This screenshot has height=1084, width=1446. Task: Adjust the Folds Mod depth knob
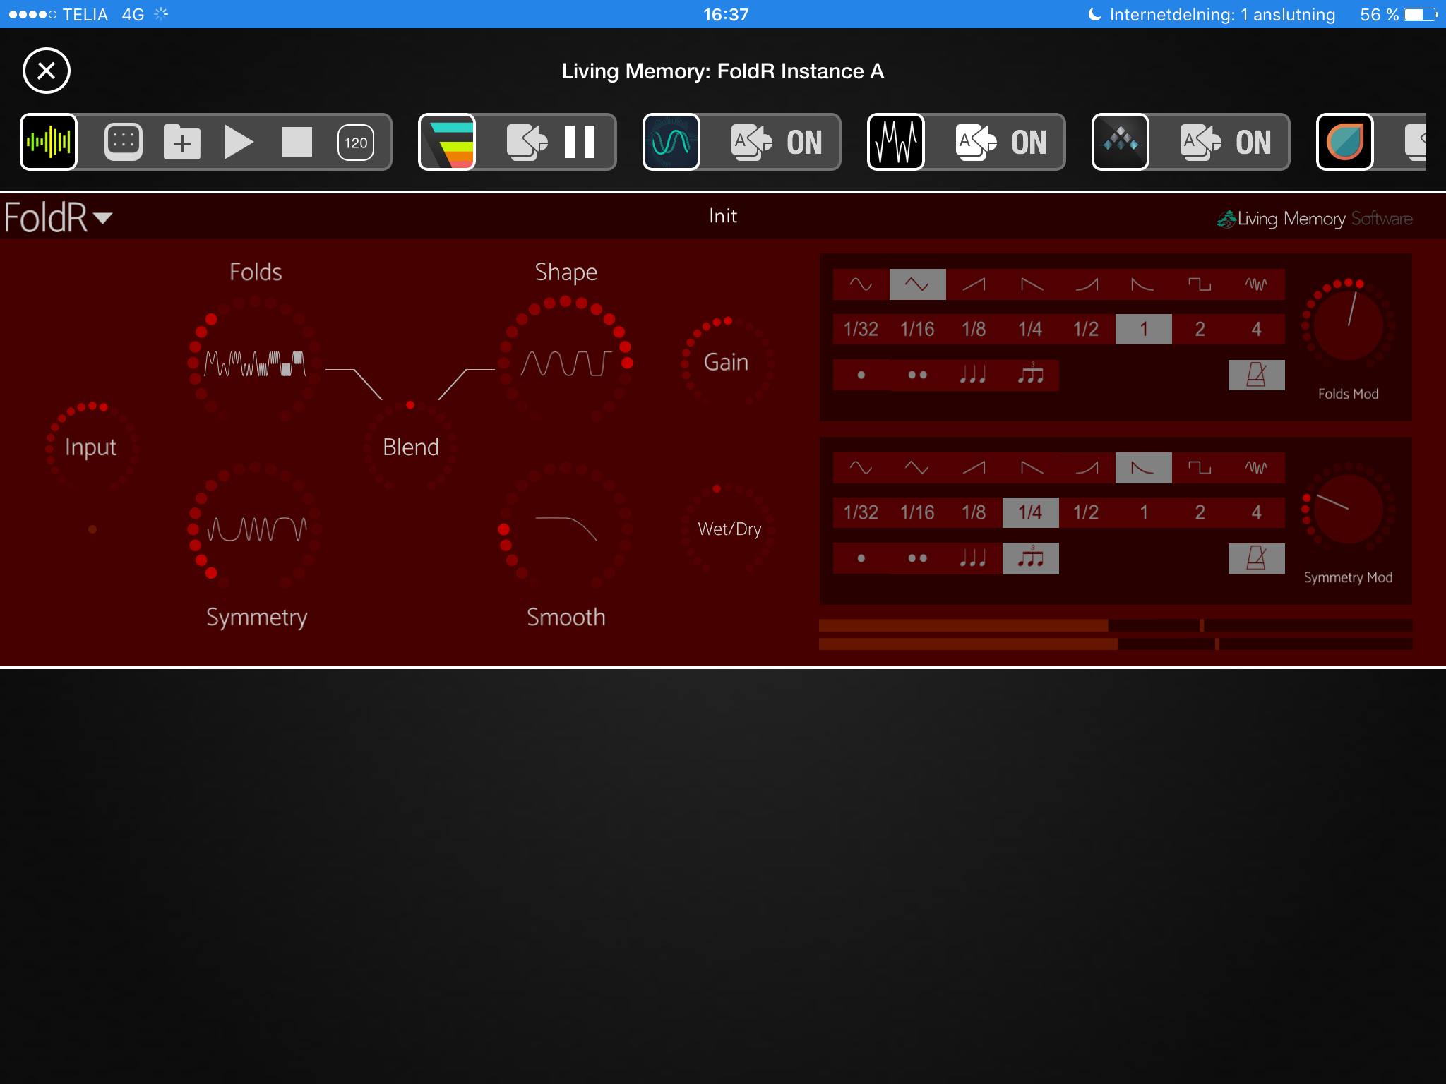click(1349, 325)
